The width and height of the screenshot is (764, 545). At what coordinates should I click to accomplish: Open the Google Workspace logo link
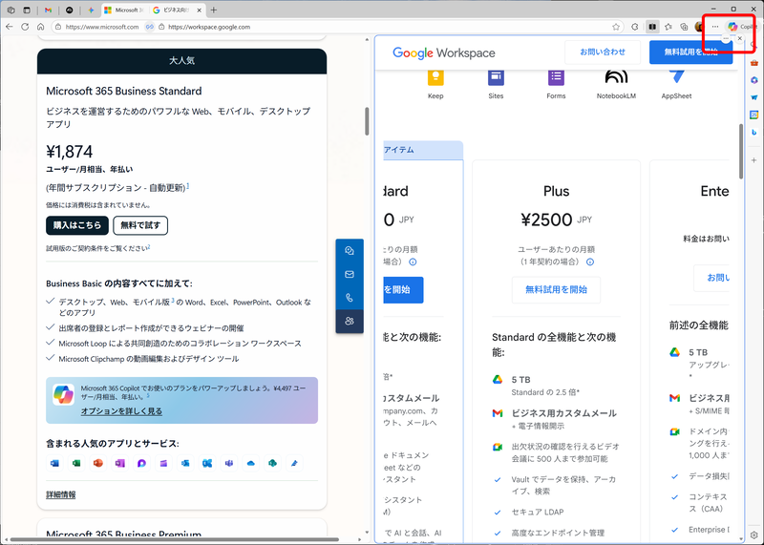[x=444, y=52]
